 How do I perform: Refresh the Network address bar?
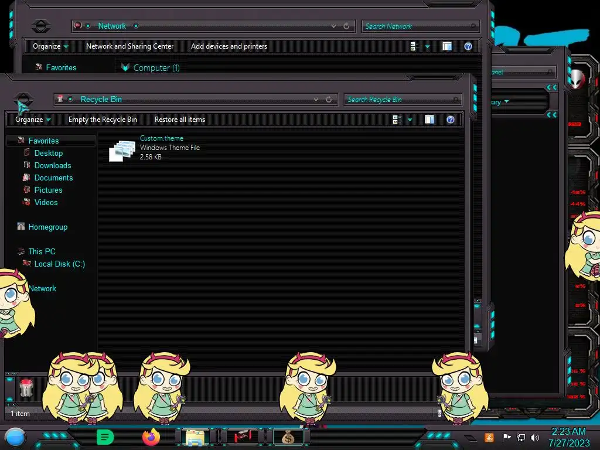pos(346,26)
